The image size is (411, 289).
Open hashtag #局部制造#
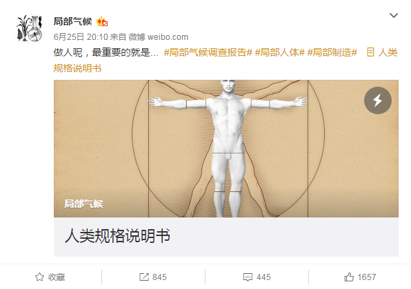(332, 52)
